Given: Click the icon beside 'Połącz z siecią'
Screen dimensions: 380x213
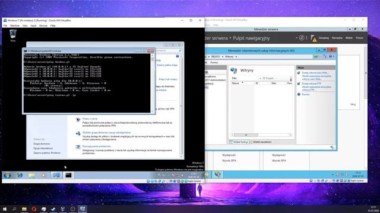Looking at the screenshot, I should 78,120.
